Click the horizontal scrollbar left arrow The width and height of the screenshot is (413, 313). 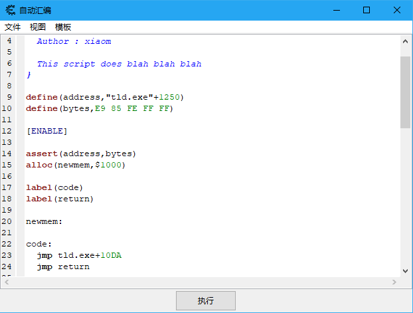click(7, 282)
